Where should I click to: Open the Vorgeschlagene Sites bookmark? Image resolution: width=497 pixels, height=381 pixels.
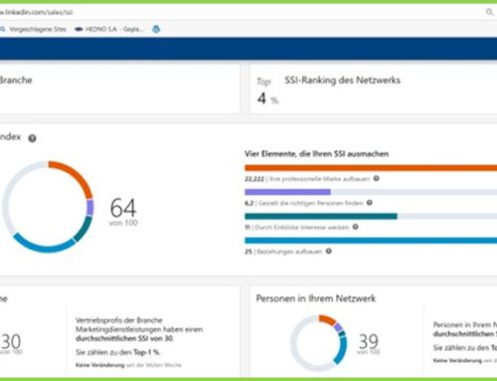coord(34,29)
